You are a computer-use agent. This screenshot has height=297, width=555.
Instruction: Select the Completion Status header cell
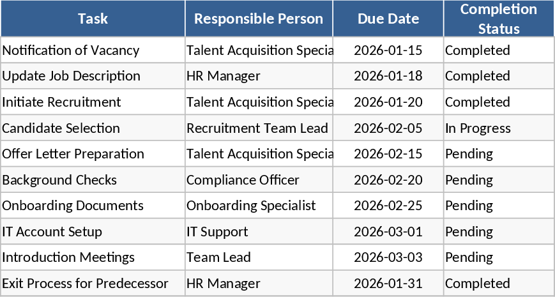pos(499,19)
